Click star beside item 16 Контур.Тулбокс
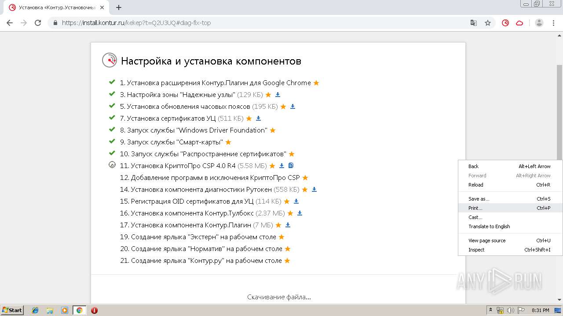This screenshot has height=316, width=563. 290,213
